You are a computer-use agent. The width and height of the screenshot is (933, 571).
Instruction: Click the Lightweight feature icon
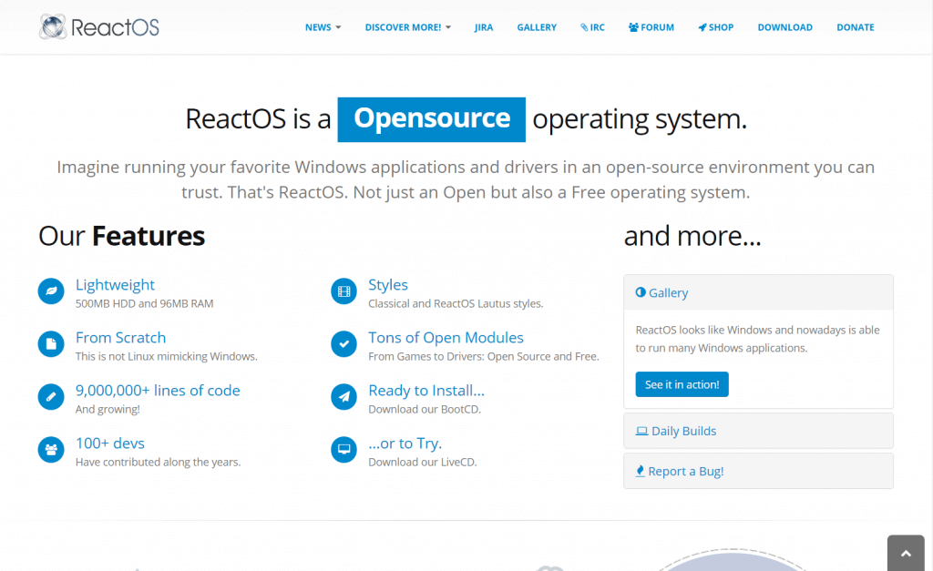tap(51, 291)
